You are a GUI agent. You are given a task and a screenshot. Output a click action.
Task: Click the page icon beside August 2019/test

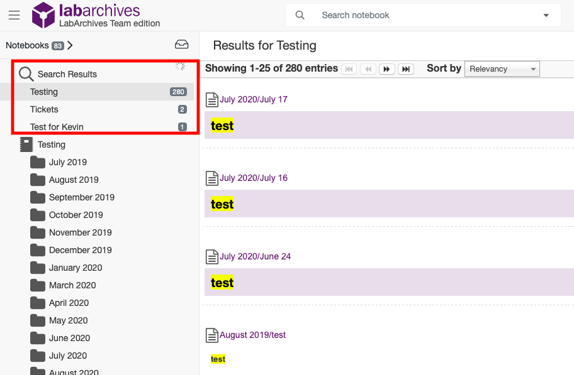tap(212, 335)
